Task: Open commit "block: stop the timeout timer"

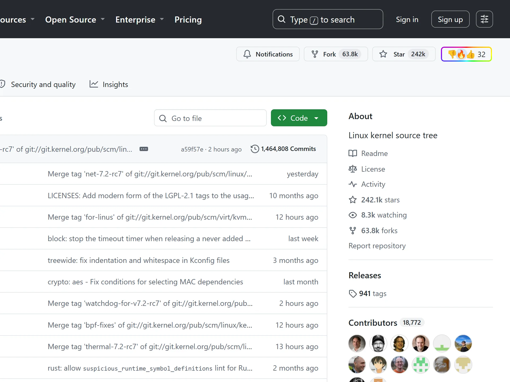Action: pos(149,238)
